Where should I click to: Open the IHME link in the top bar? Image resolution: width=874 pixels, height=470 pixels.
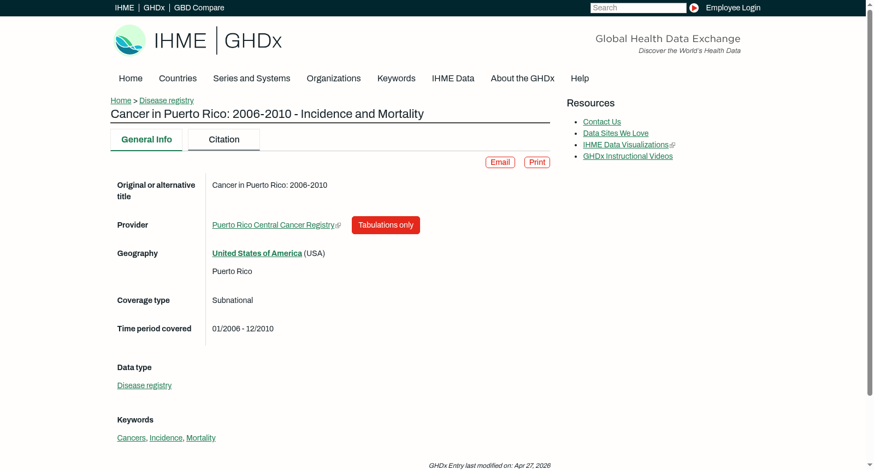click(x=125, y=8)
